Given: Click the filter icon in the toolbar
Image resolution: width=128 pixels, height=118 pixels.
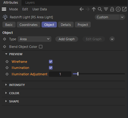Looking at the screenshot, I should tap(106, 9).
